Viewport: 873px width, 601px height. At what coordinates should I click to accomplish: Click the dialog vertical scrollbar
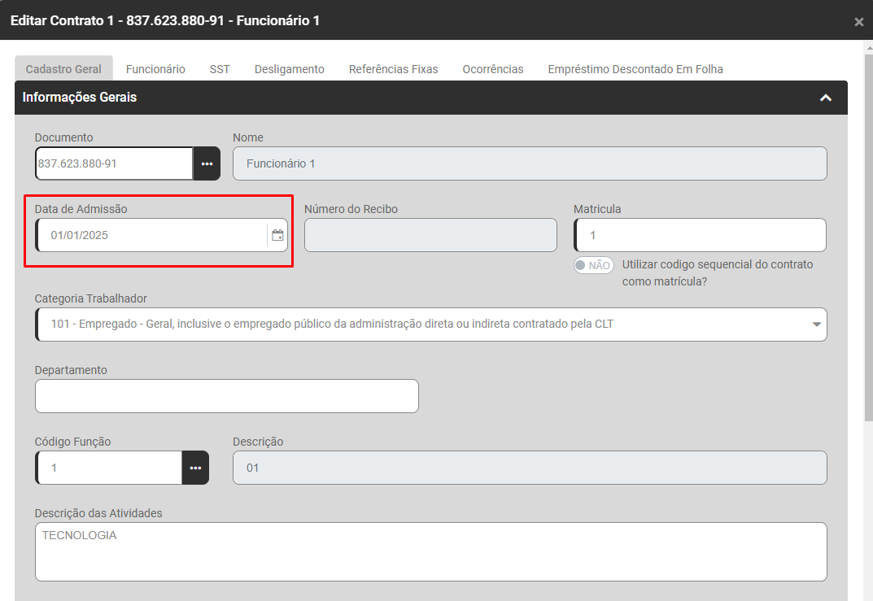(x=869, y=239)
